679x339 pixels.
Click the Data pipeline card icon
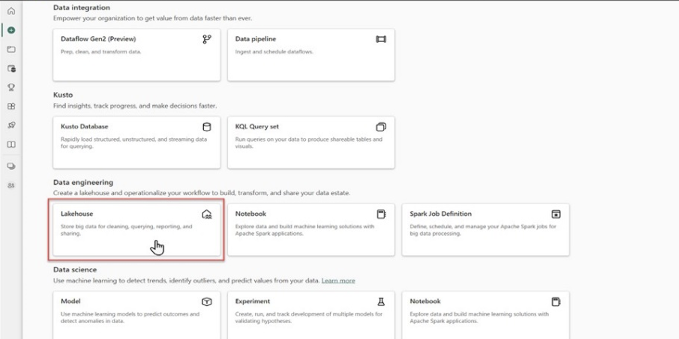[381, 39]
